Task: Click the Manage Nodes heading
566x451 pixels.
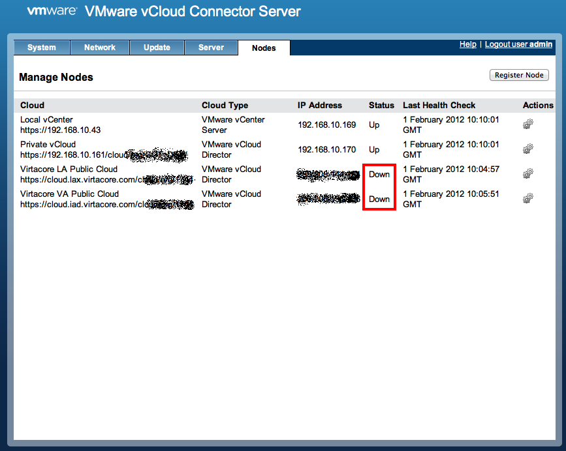Action: 56,77
